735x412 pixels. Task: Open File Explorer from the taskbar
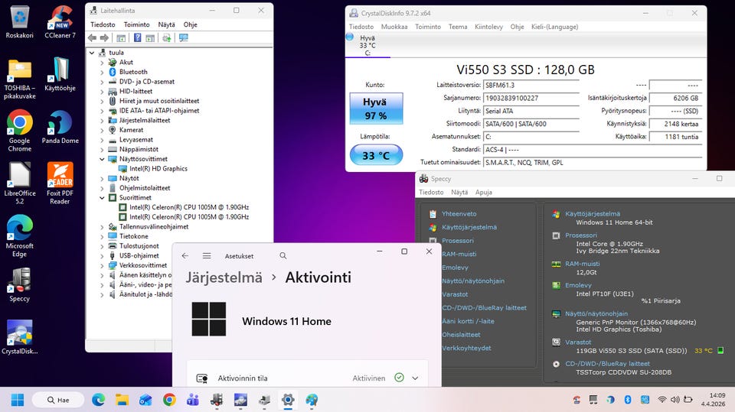(x=122, y=400)
